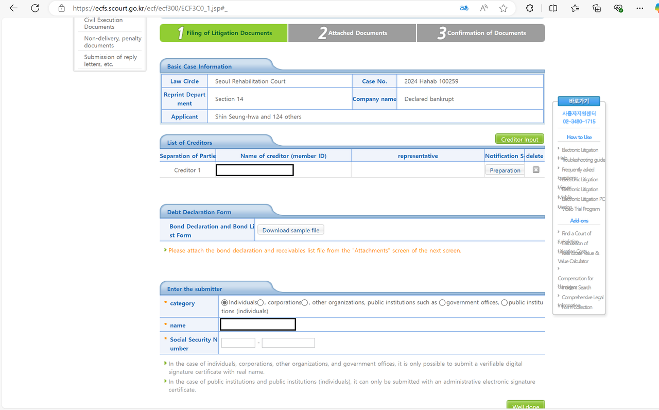The width and height of the screenshot is (659, 410).
Task: Select the Individuals radio button
Action: click(224, 302)
